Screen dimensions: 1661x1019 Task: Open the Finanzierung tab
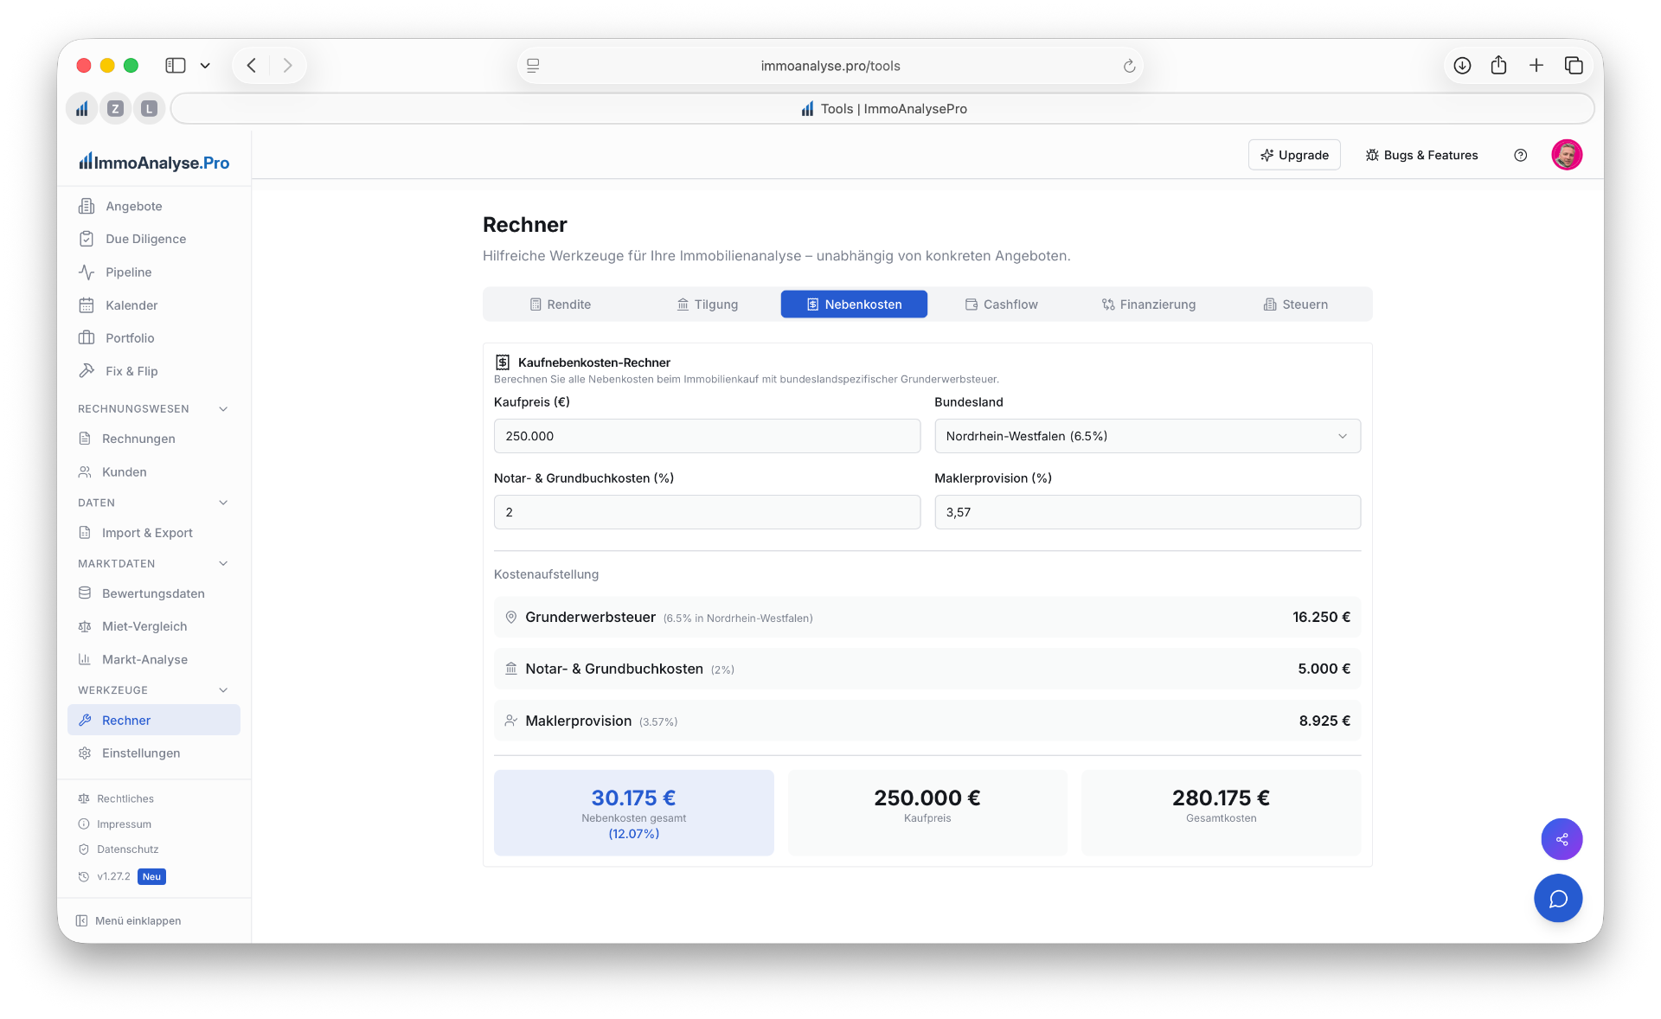point(1148,304)
